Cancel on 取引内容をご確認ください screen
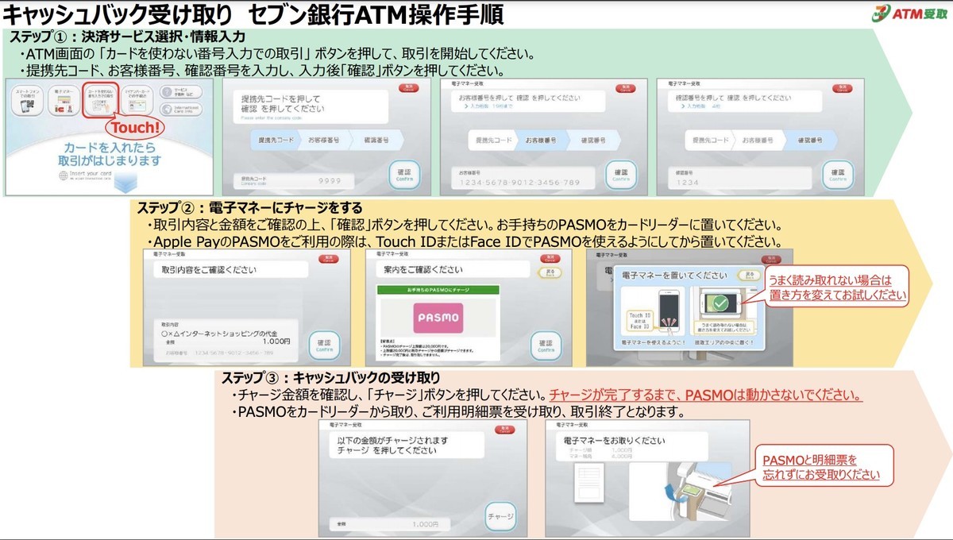Image resolution: width=953 pixels, height=540 pixels. point(328,258)
